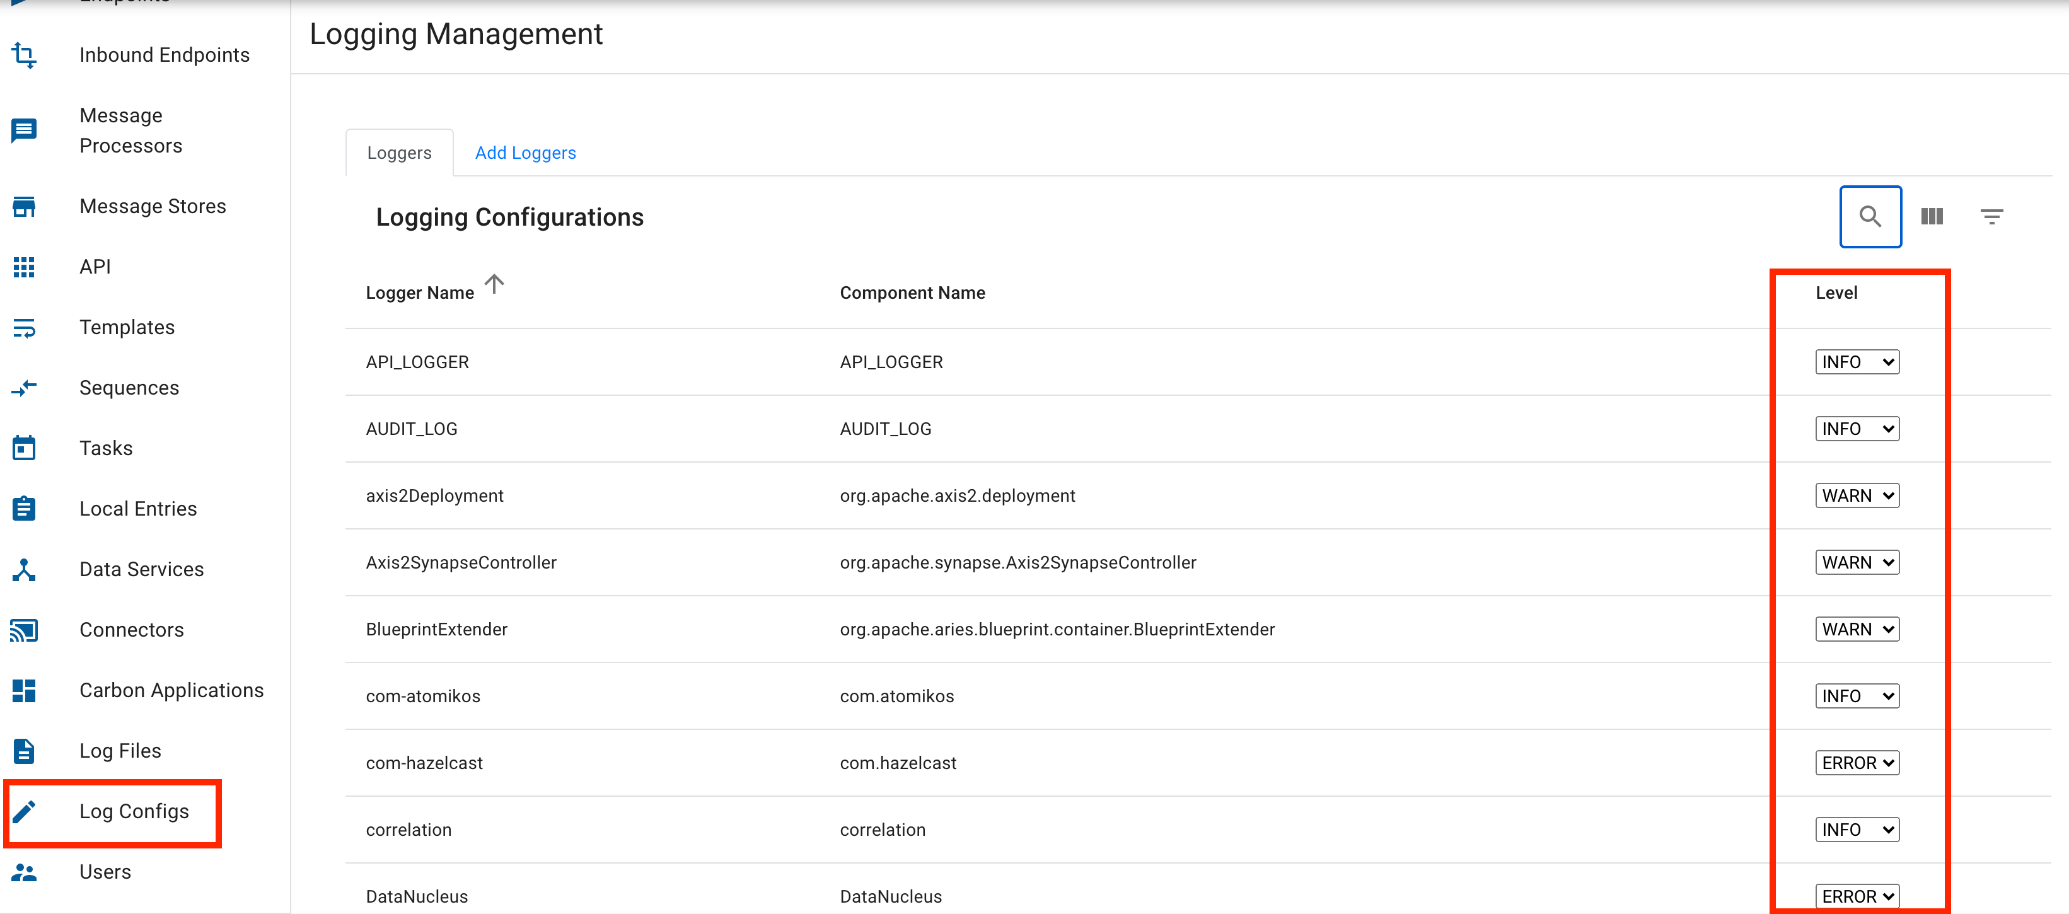
Task: Open Data Services in sidebar
Action: coord(141,569)
